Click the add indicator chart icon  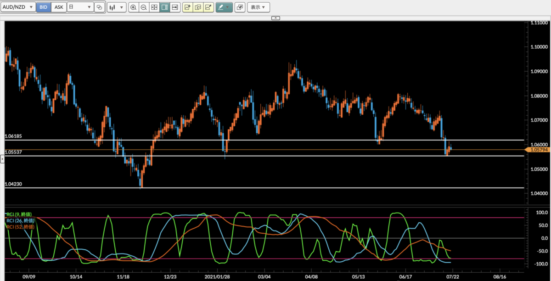point(187,7)
